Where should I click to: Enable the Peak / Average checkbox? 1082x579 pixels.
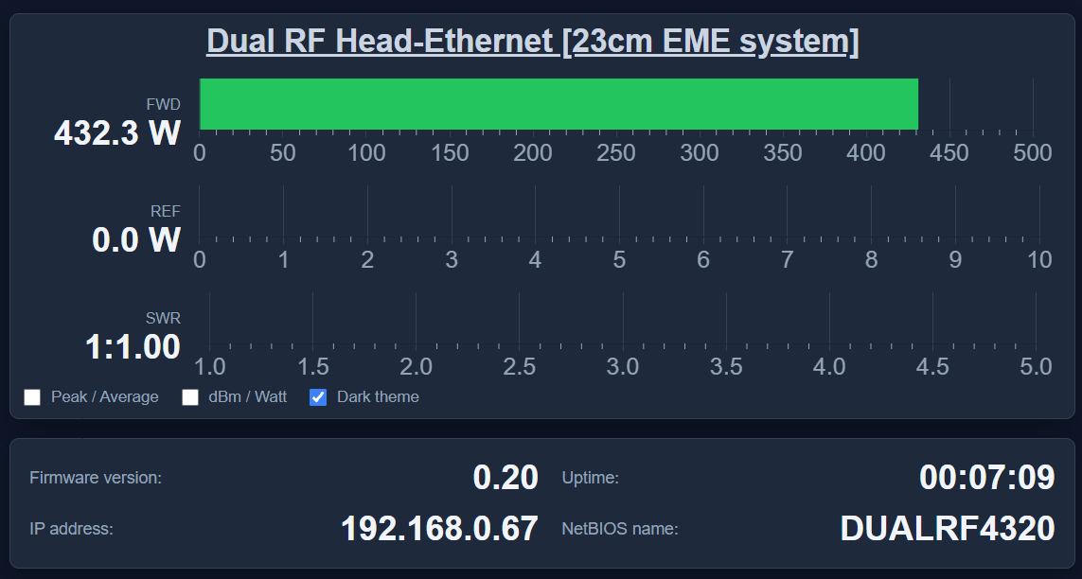coord(32,397)
